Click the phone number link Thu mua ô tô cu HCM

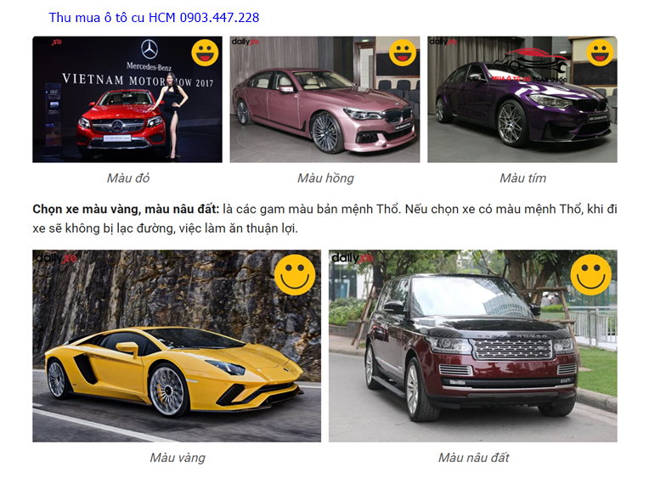pyautogui.click(x=154, y=17)
